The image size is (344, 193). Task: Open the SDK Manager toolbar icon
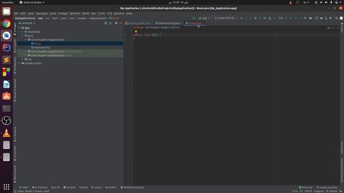pos(331,18)
